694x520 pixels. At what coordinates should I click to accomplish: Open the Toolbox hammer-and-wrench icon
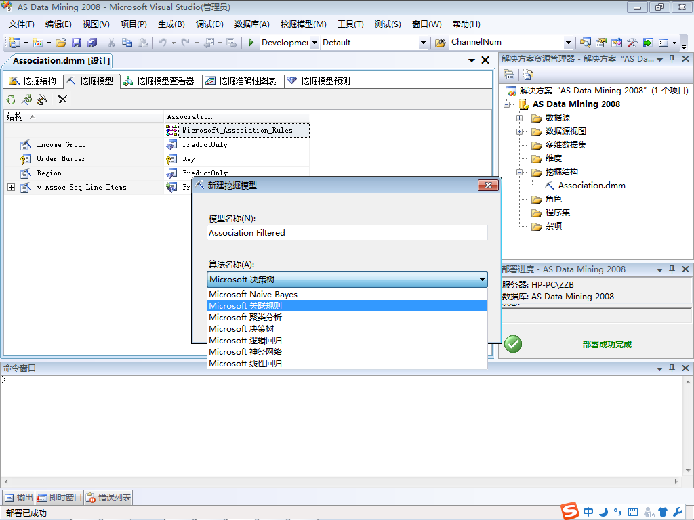[632, 43]
